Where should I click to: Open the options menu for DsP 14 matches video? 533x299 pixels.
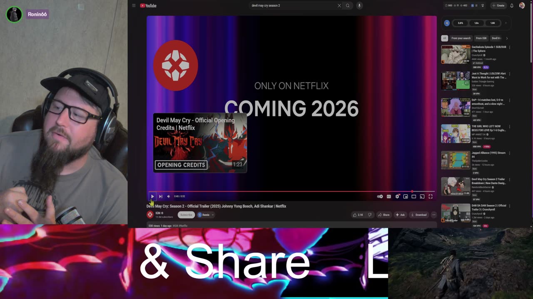tap(510, 100)
